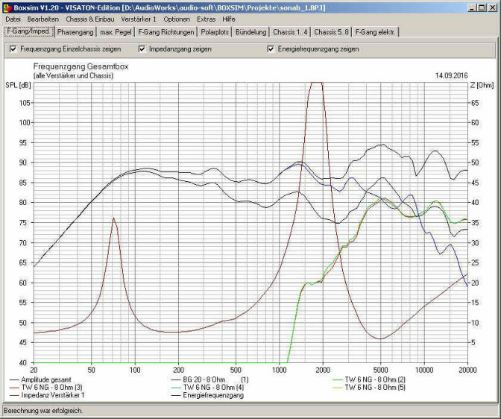
Task: Switch to the Phasengang tab
Action: pos(75,32)
